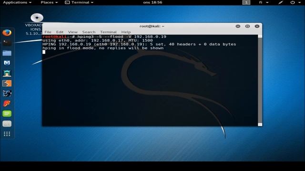Show all applications grid
Screen dimensions: 305x171
[7, 134]
